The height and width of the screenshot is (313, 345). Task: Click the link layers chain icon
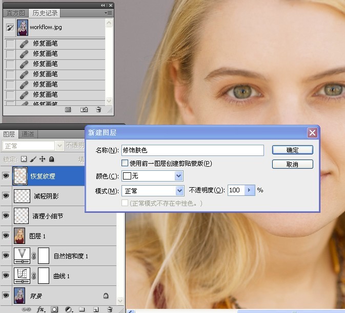pos(26,309)
